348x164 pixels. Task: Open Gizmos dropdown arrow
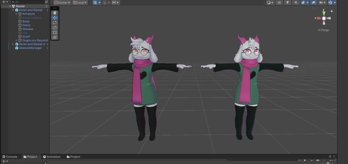coord(335,2)
